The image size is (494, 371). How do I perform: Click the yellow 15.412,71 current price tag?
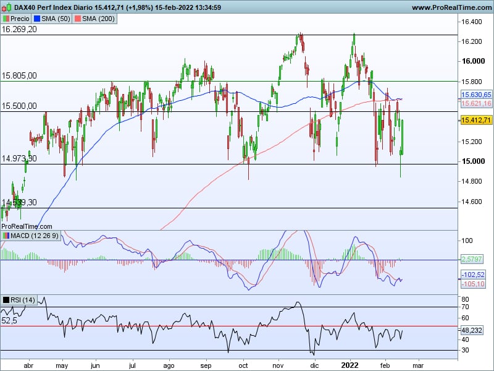pyautogui.click(x=476, y=120)
